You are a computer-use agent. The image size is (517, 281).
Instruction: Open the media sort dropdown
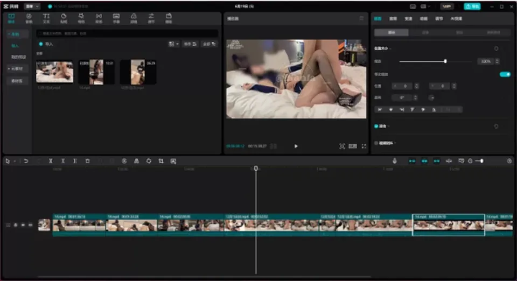pyautogui.click(x=190, y=44)
